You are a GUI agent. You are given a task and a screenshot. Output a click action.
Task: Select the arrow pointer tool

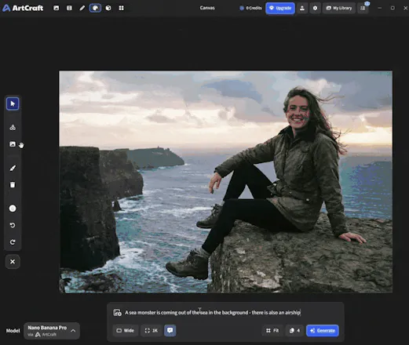click(x=13, y=103)
